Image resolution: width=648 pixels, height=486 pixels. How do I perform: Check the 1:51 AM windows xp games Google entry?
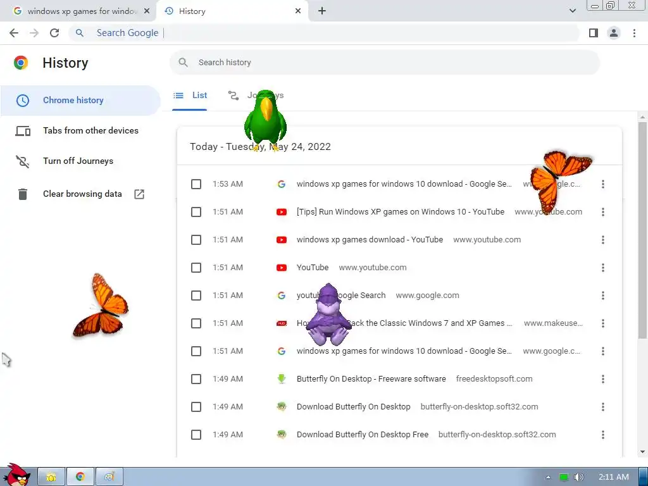196,351
